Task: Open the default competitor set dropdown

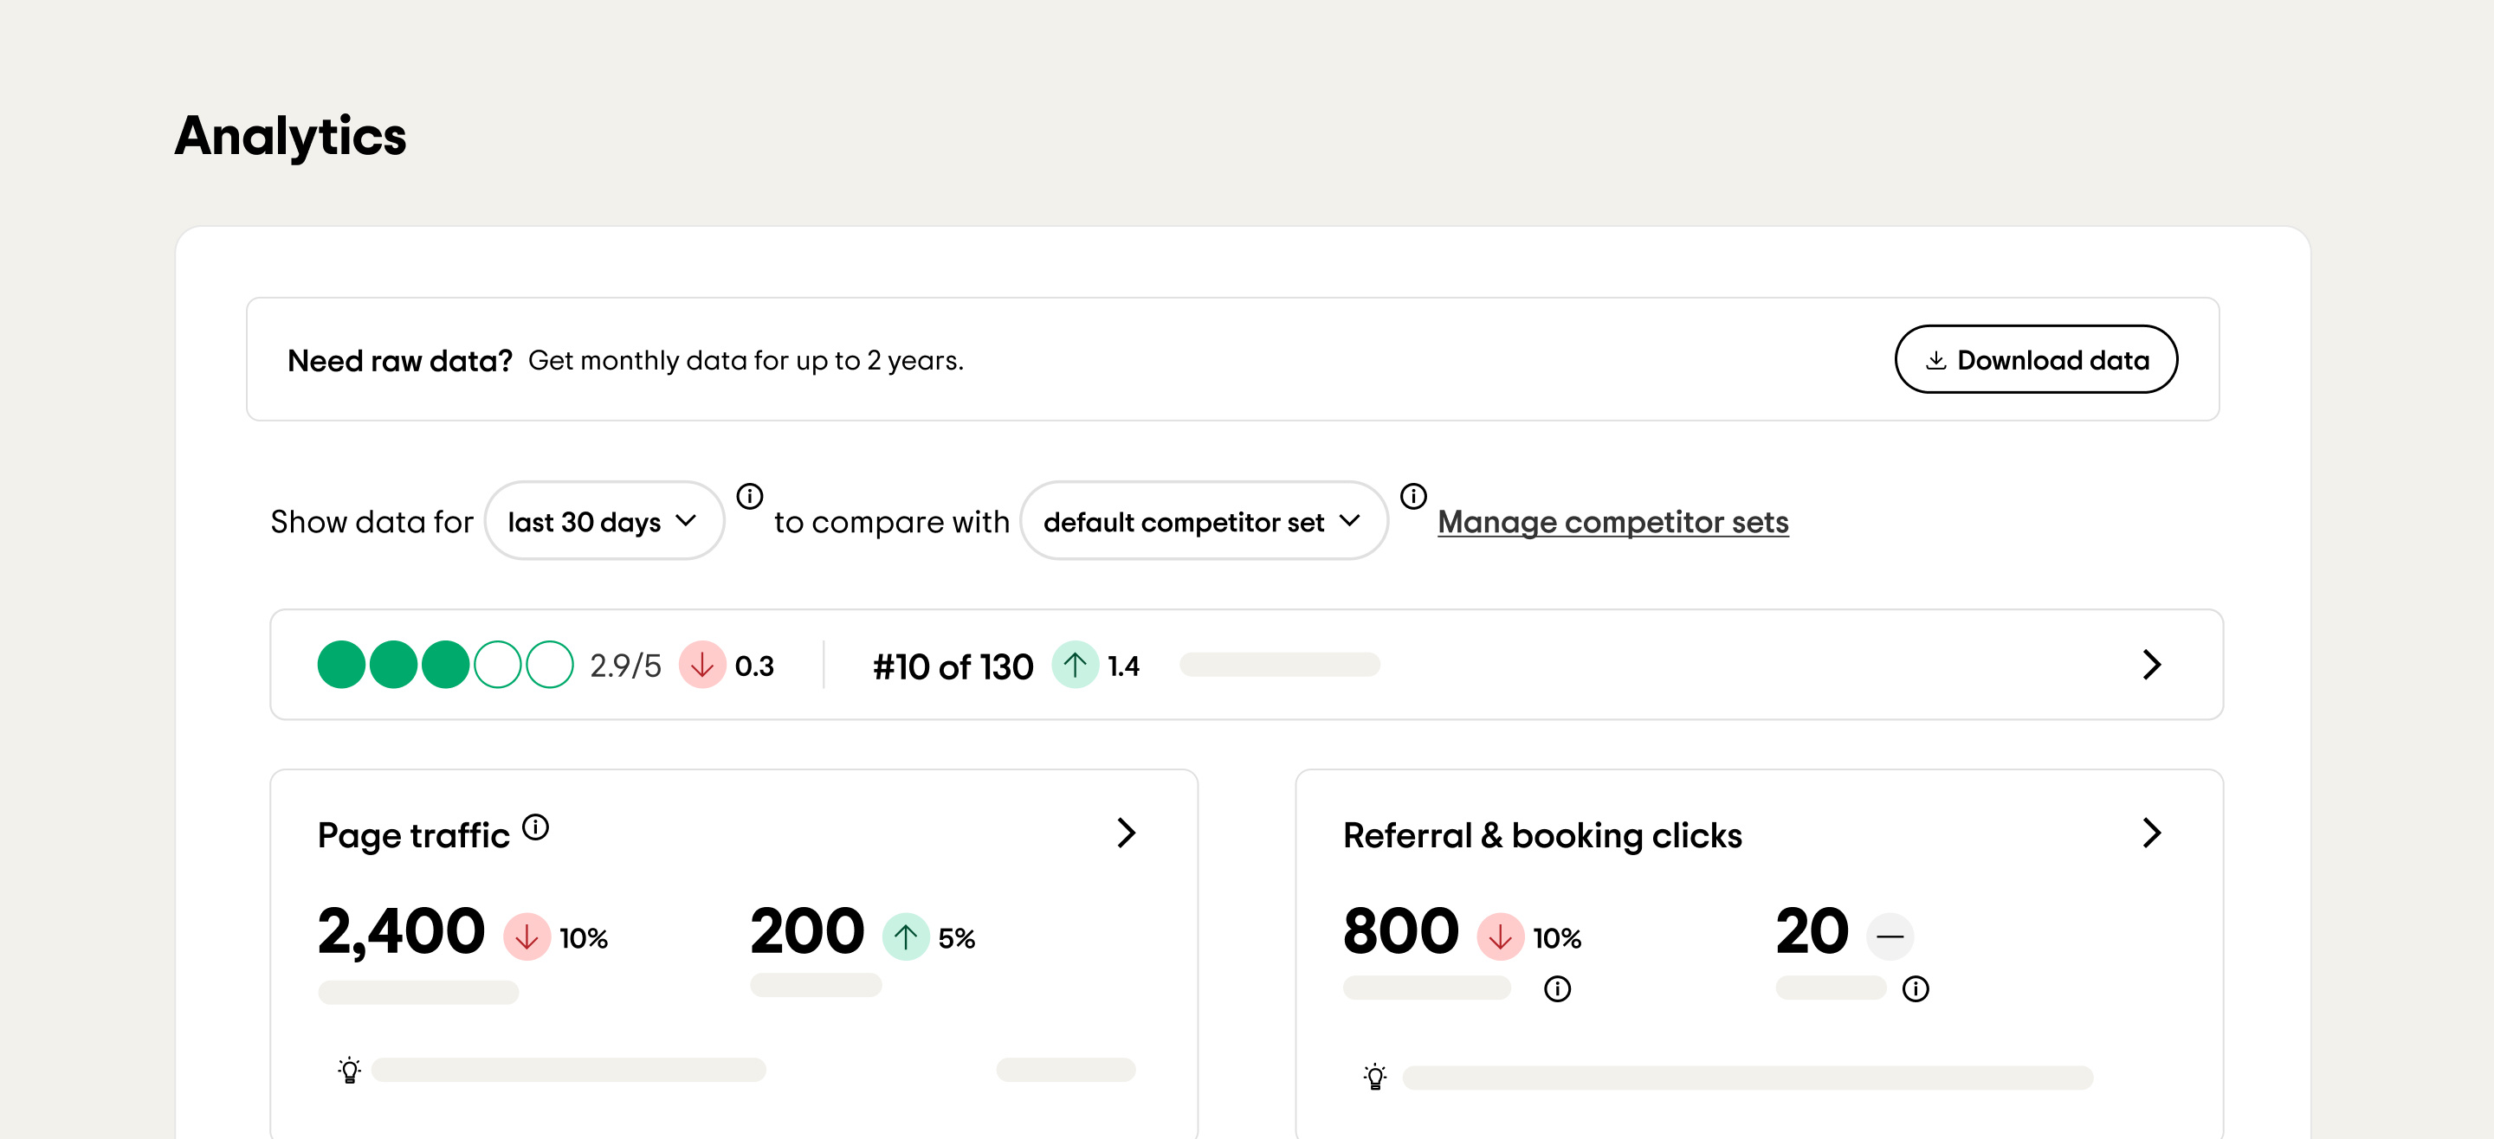Action: 1204,521
